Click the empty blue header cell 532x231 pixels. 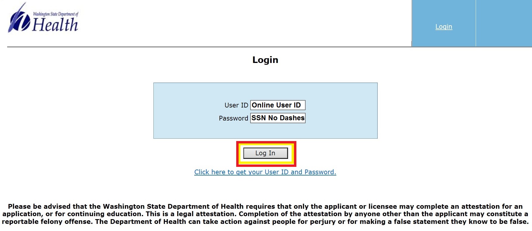tap(503, 23)
